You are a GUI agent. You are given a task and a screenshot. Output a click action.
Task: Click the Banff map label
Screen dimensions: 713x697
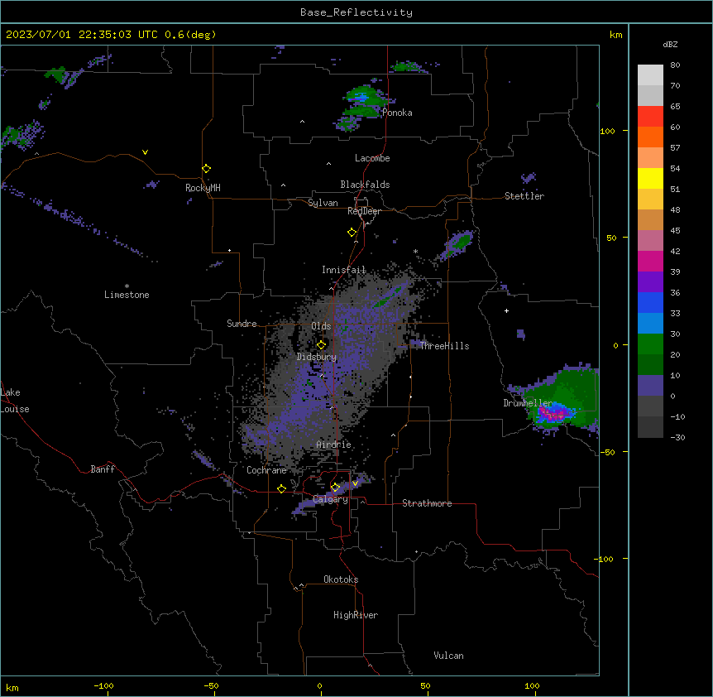pos(103,469)
